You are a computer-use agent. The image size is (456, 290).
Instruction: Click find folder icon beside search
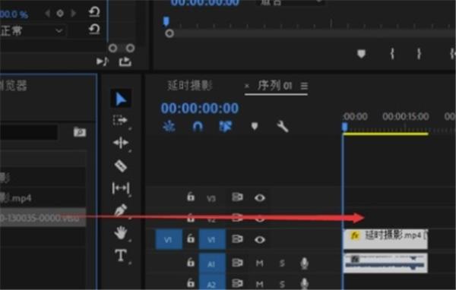click(80, 132)
